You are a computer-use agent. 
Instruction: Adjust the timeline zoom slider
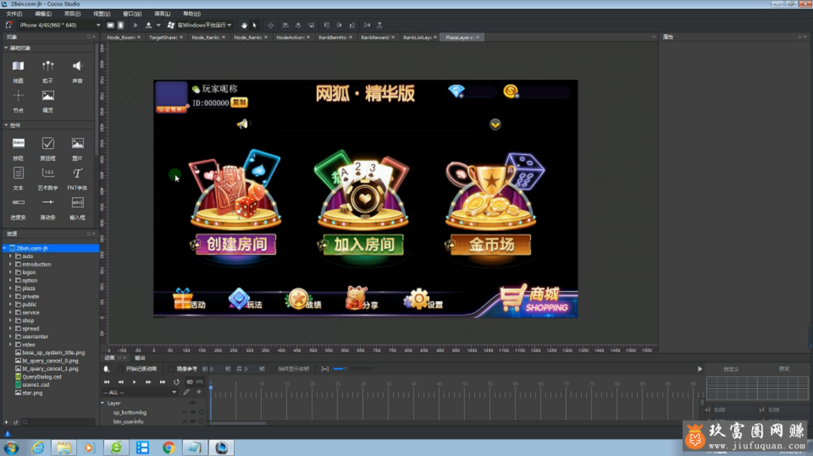click(x=346, y=369)
